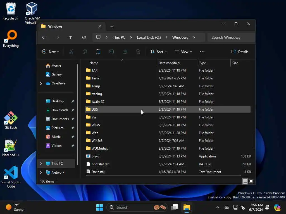
Task: Select the bfsvc application
Action: pyautogui.click(x=168, y=156)
